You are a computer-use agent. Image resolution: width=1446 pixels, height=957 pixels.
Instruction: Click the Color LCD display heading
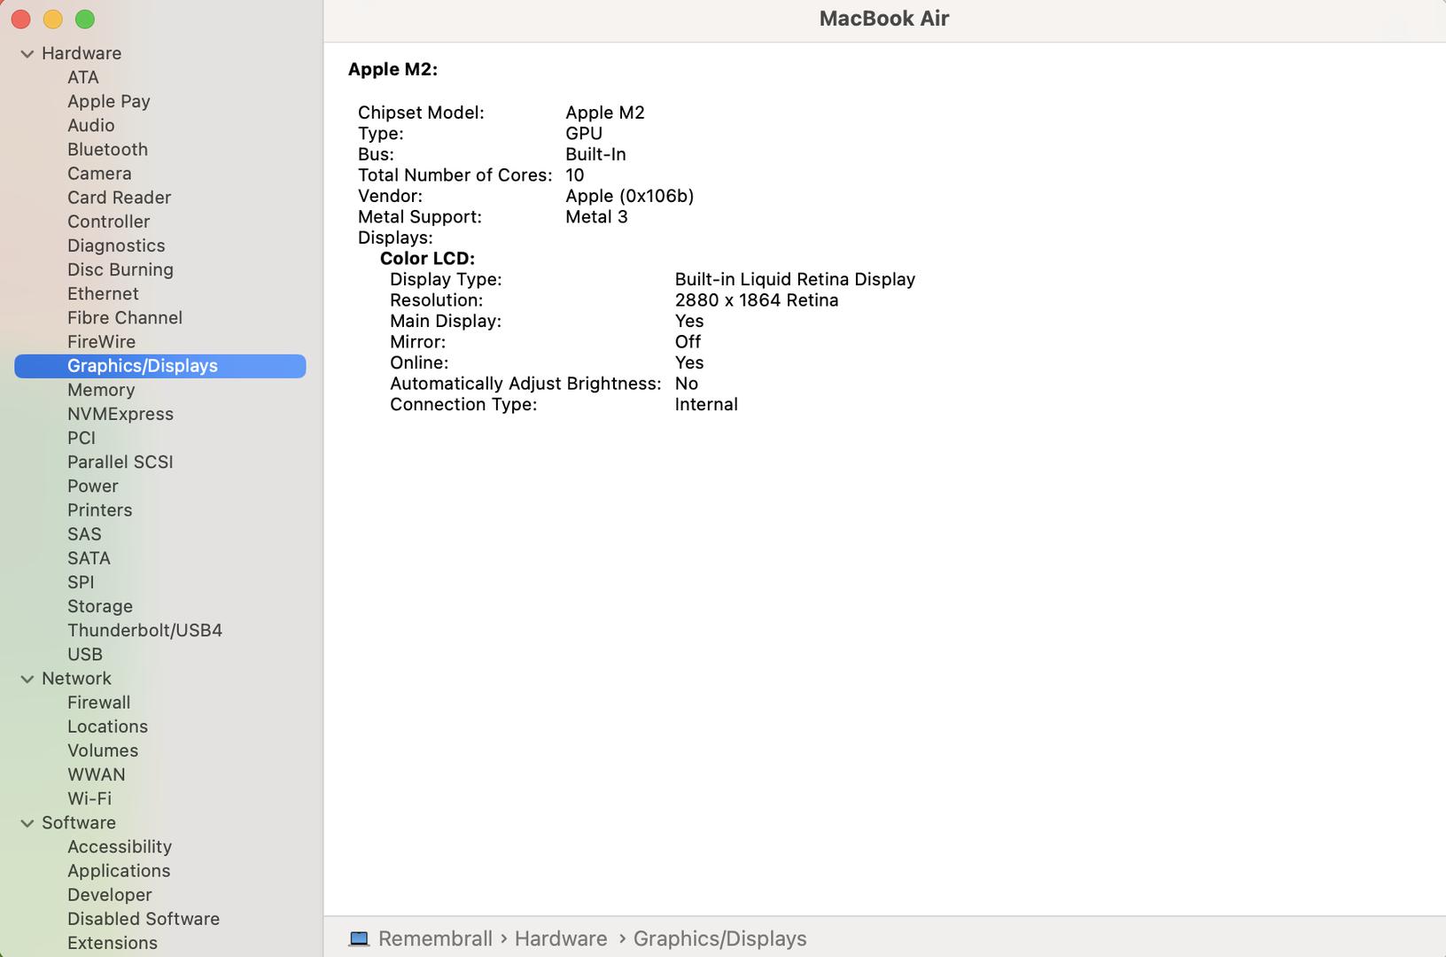[427, 258]
